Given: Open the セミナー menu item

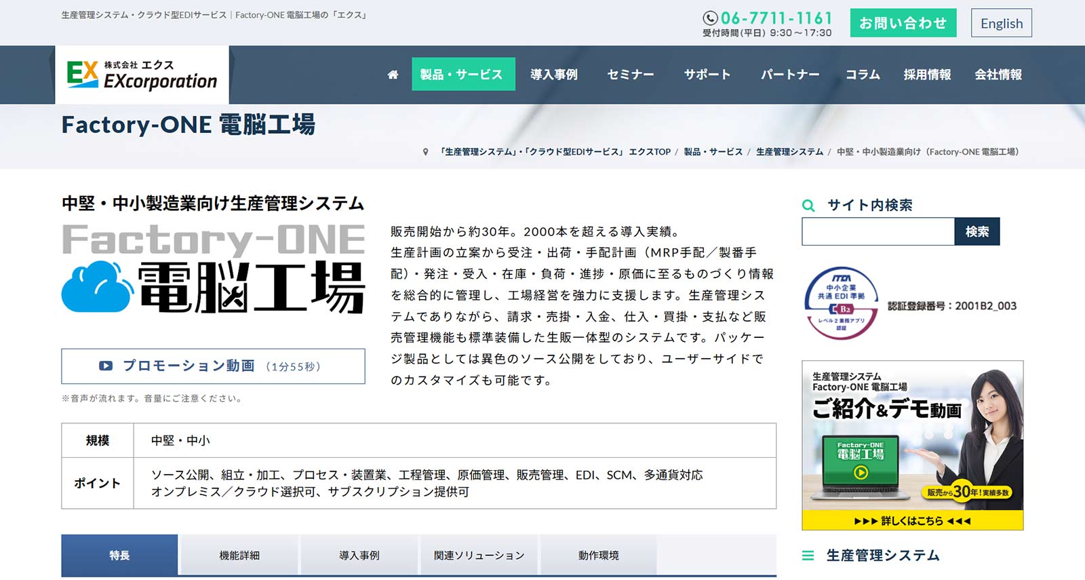Looking at the screenshot, I should (631, 75).
